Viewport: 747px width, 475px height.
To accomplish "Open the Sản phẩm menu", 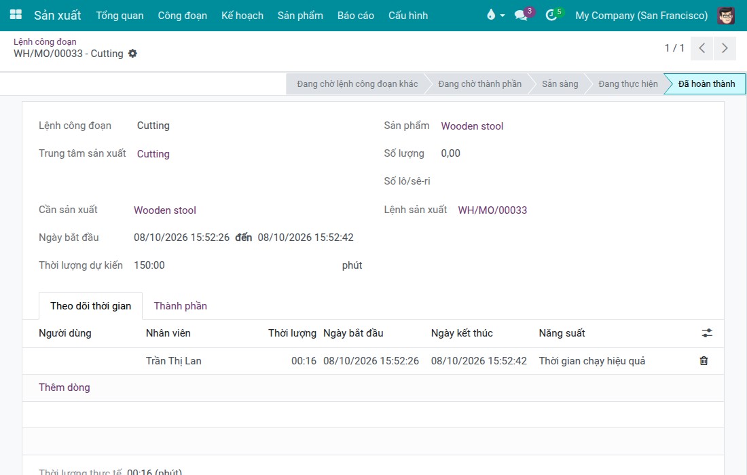I will tap(300, 15).
